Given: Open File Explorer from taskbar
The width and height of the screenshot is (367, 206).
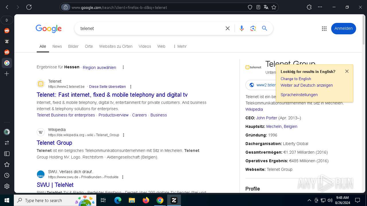Looking at the screenshot, I should click(132, 200).
